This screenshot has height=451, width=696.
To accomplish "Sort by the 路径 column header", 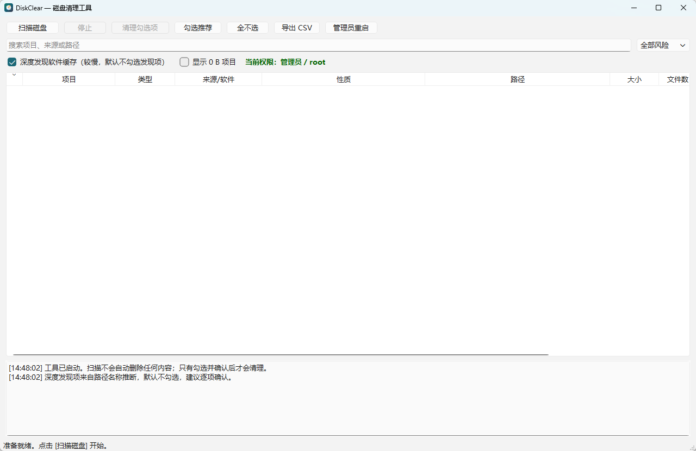I will pos(518,79).
